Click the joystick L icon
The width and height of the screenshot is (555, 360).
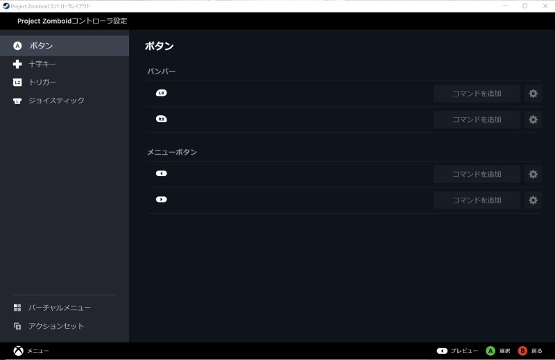[x=17, y=101]
